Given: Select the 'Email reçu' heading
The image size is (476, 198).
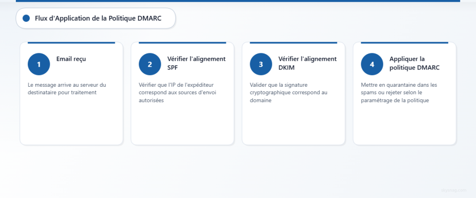Looking at the screenshot, I should pyautogui.click(x=71, y=59).
